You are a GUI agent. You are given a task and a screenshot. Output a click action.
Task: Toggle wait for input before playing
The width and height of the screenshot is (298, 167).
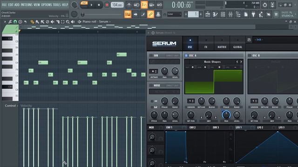[136, 5]
